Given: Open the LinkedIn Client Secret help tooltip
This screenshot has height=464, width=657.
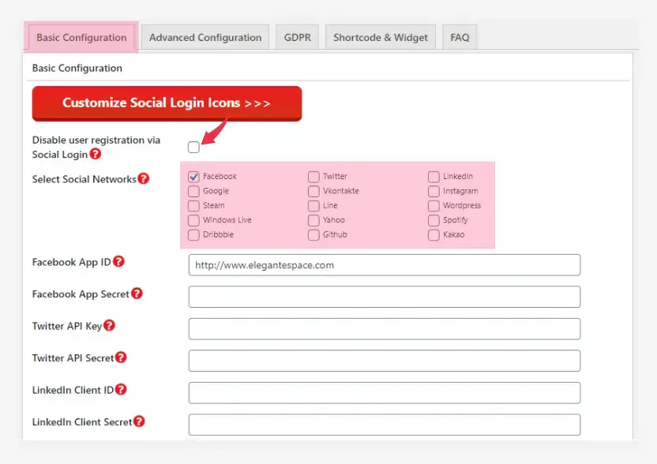Looking at the screenshot, I should coord(140,421).
